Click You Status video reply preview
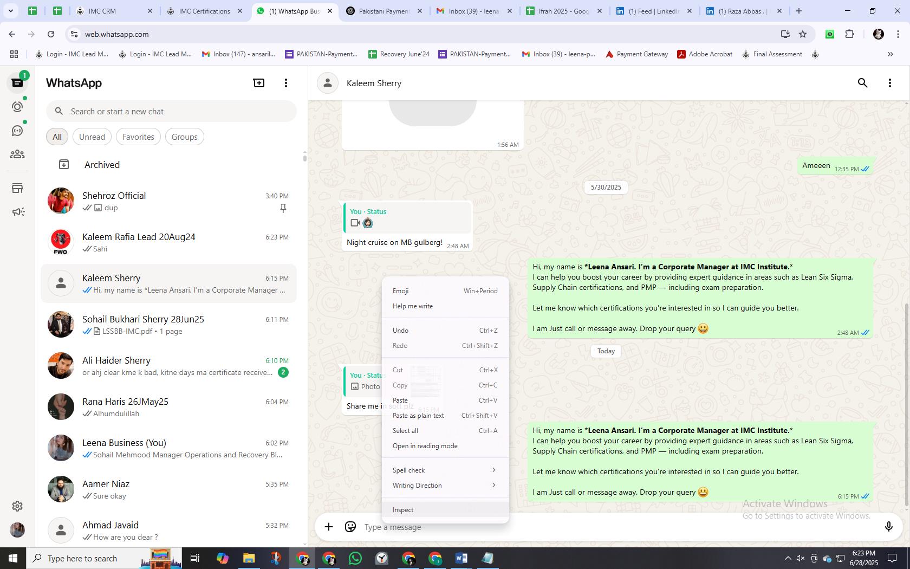Viewport: 910px width, 569px height. 407,217
